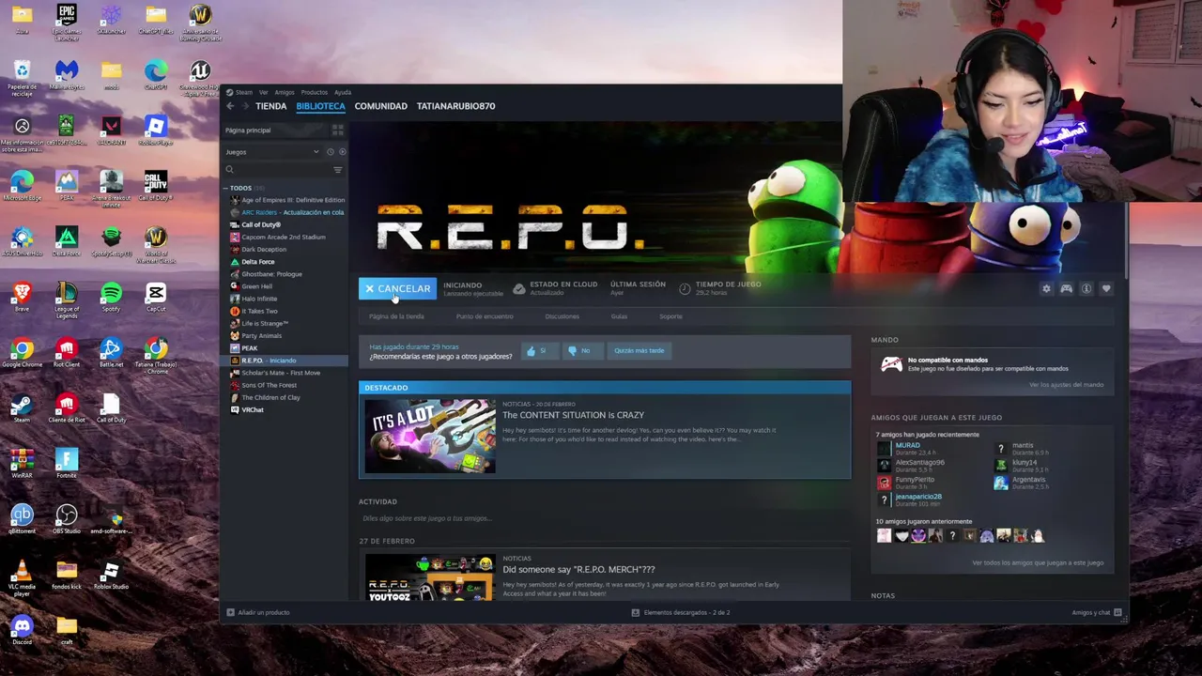Image resolution: width=1202 pixels, height=676 pixels.
Task: Open friend FunnyPierito entry
Action: [x=907, y=483]
